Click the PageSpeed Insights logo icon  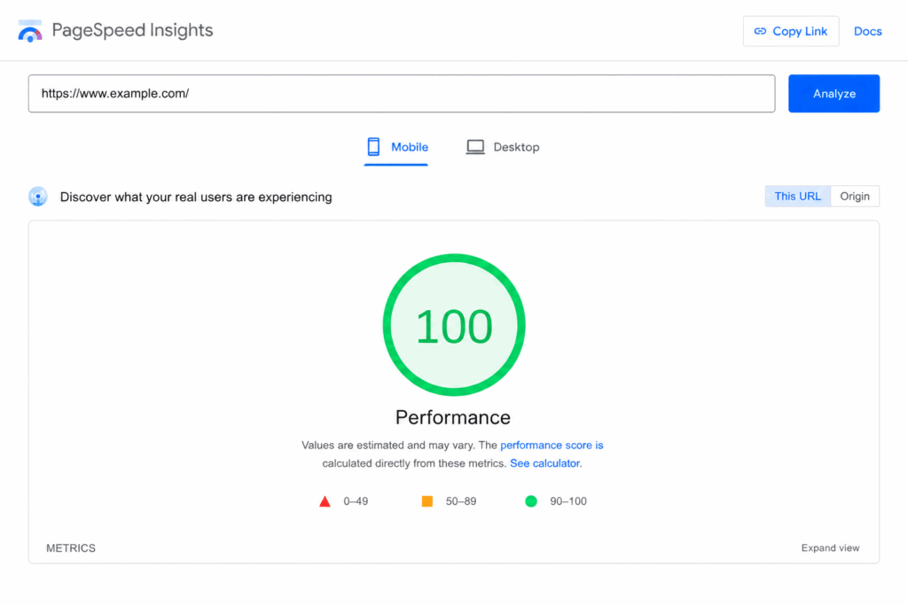[30, 31]
